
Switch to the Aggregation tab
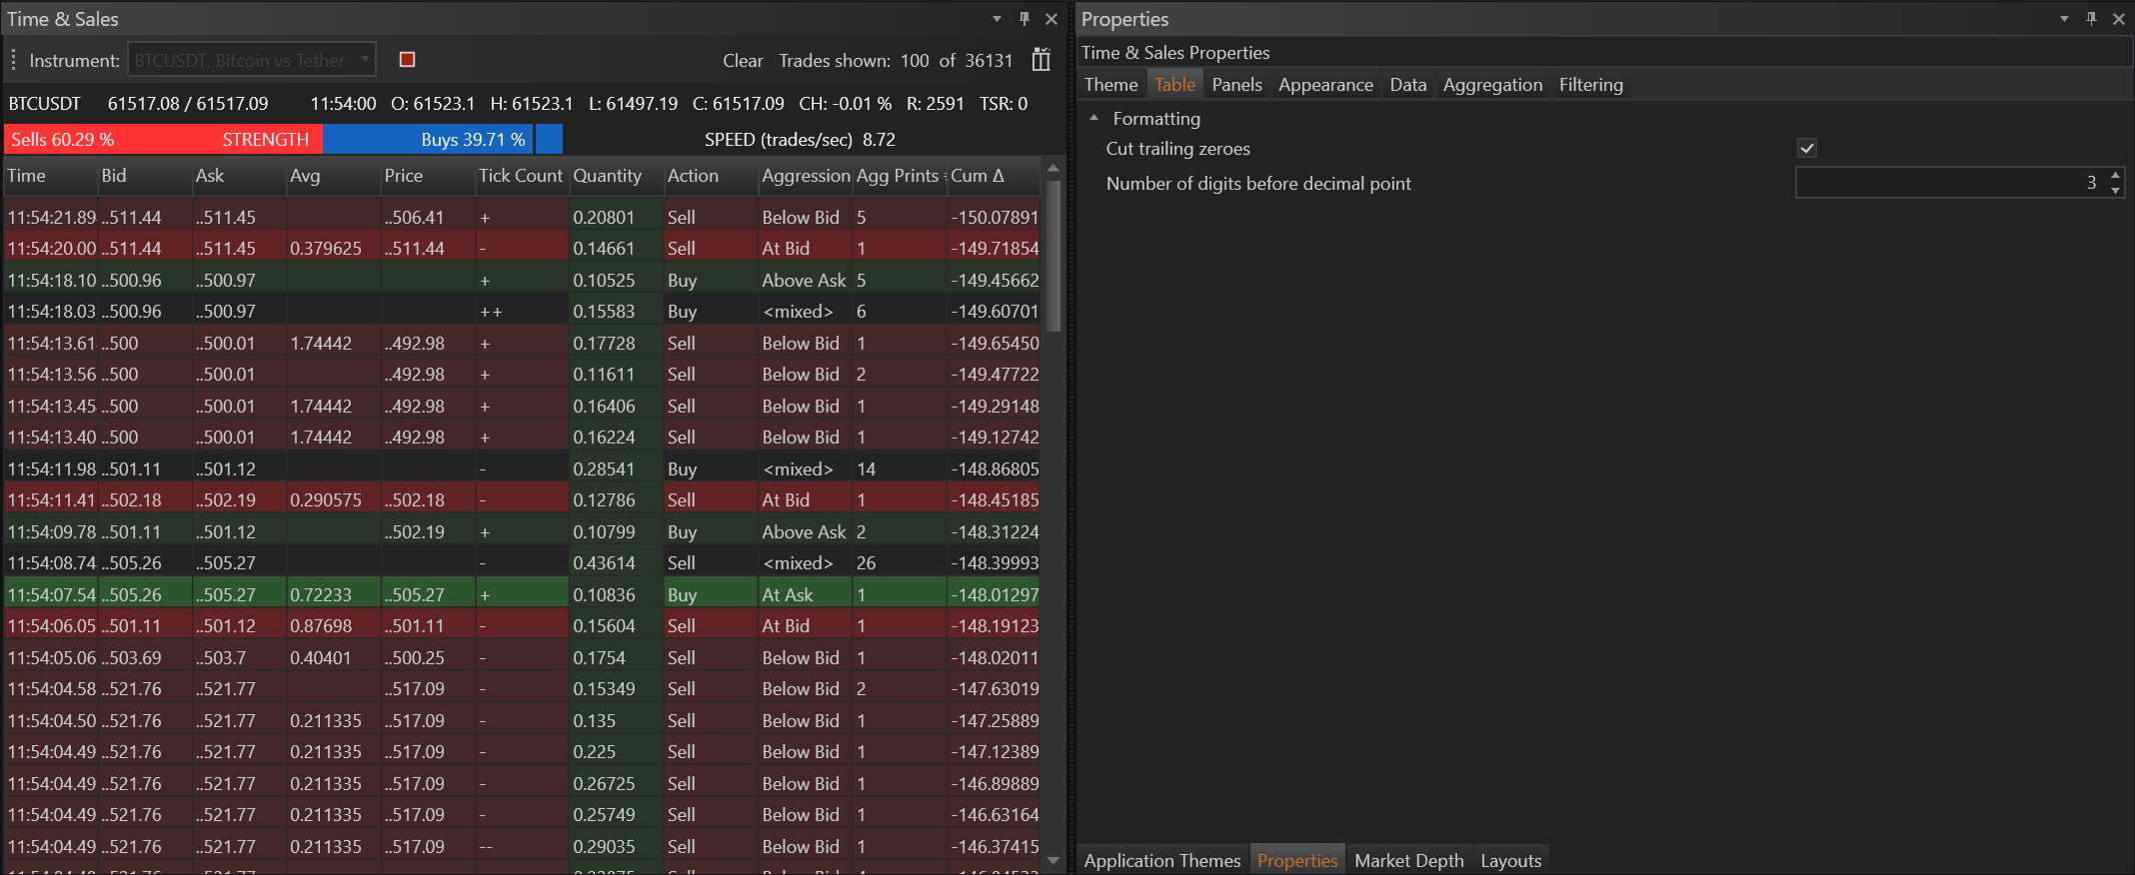pos(1491,85)
